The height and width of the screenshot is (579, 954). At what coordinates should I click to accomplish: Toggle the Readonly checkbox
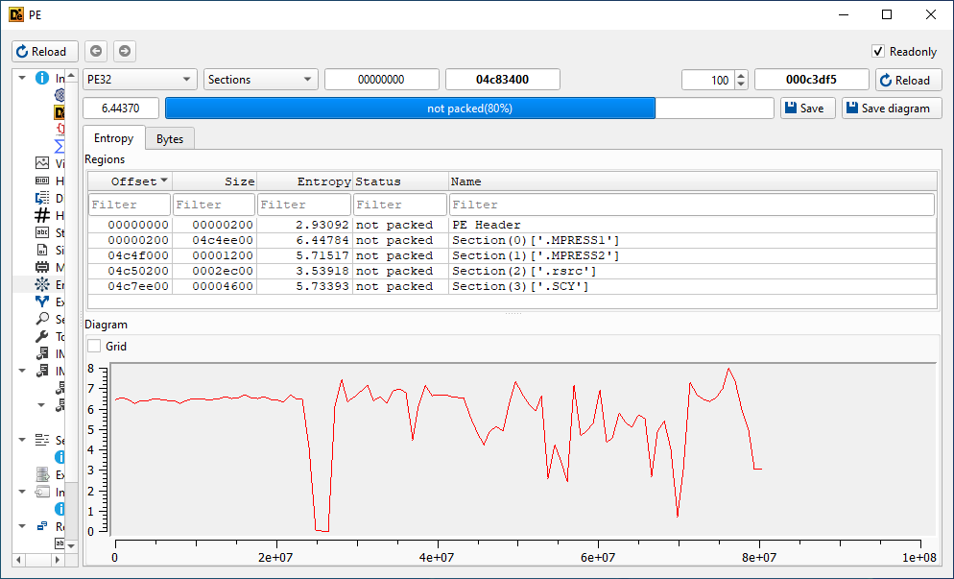(877, 52)
